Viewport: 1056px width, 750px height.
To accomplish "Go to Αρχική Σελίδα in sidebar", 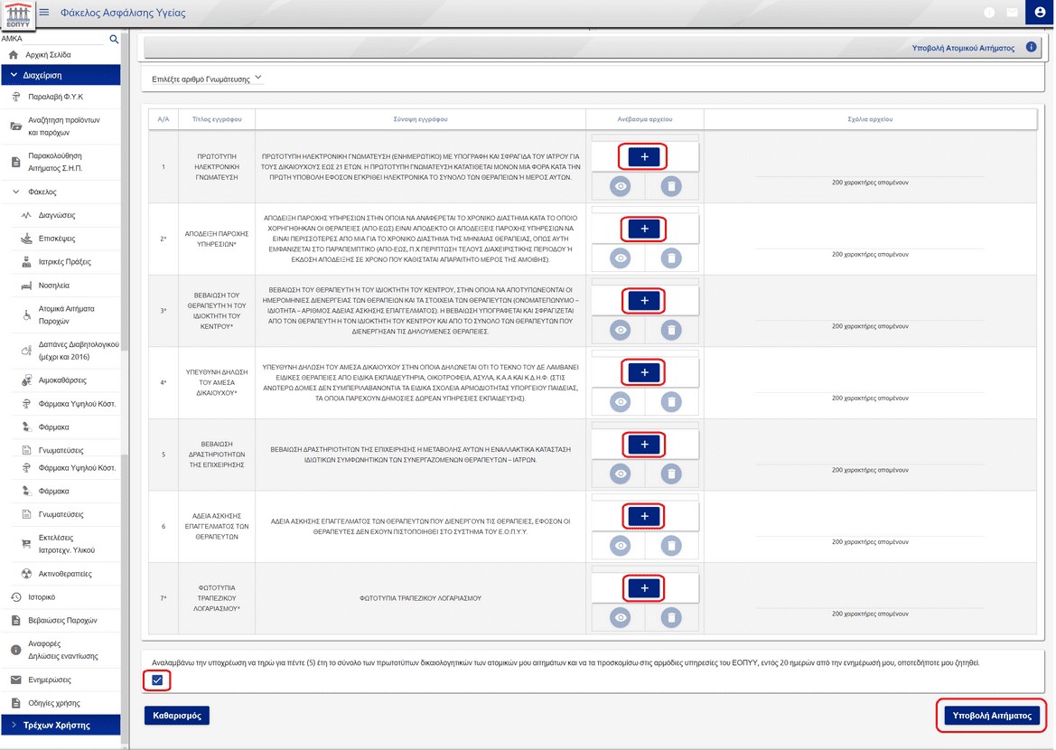I will coord(47,55).
